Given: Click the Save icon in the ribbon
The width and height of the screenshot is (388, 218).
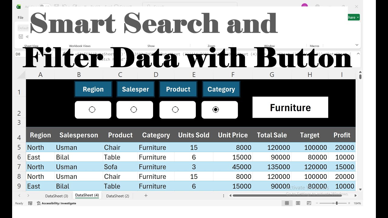Looking at the screenshot, I should click(21, 37).
